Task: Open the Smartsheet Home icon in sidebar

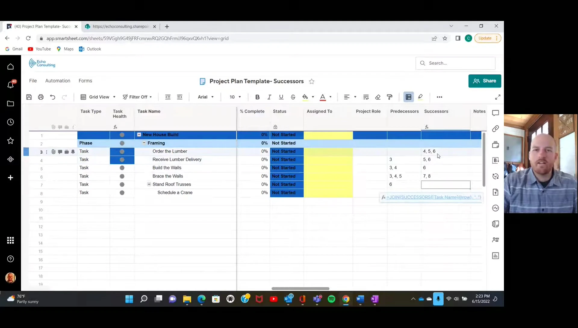Action: coord(11,67)
